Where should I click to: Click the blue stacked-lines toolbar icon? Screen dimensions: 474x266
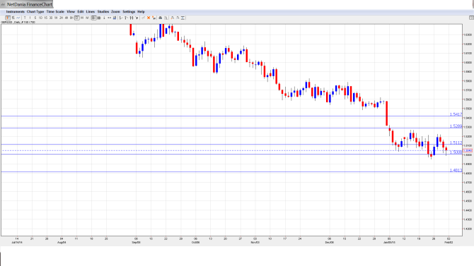click(x=115, y=18)
